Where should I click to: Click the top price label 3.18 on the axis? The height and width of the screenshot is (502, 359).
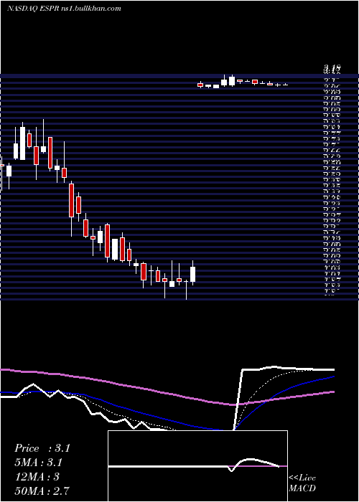pyautogui.click(x=332, y=68)
